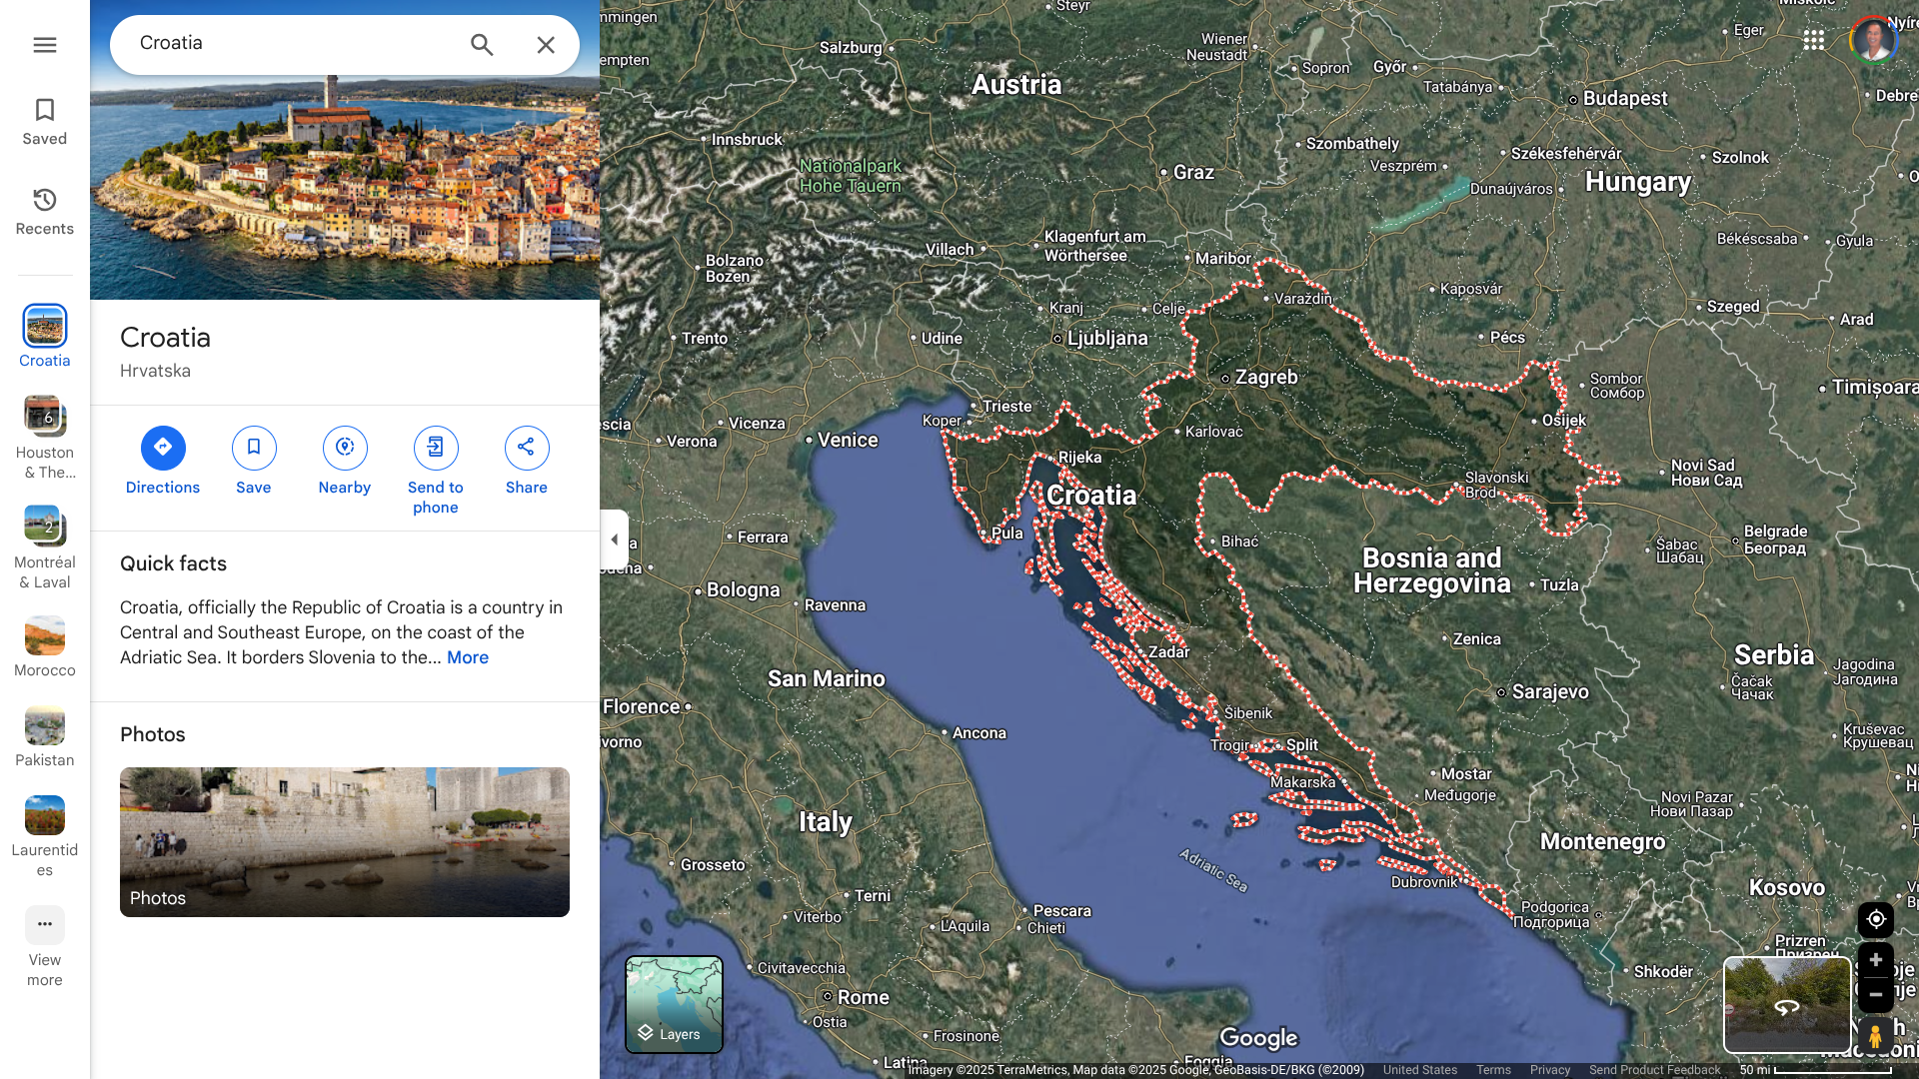Open View more recent places
The height and width of the screenshot is (1079, 1919).
(x=44, y=925)
